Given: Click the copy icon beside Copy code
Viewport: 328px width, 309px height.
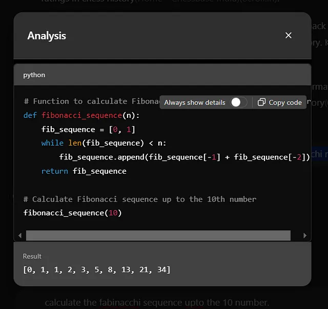Looking at the screenshot, I should pyautogui.click(x=261, y=102).
